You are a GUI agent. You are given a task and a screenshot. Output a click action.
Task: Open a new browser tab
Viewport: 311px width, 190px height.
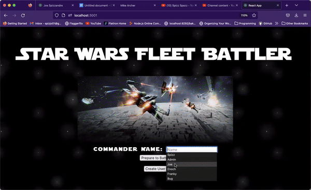tap(287, 6)
